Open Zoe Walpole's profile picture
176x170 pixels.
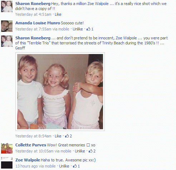pos(7,163)
